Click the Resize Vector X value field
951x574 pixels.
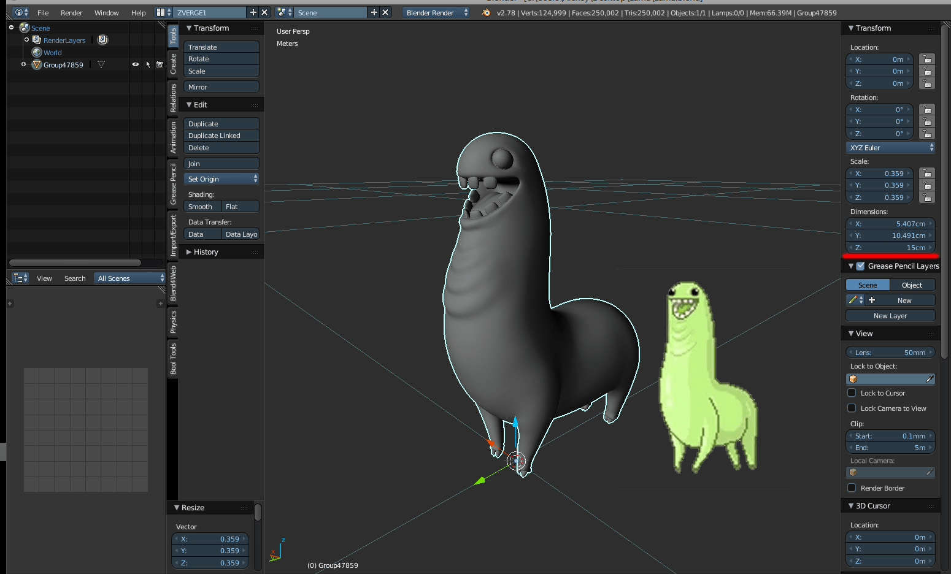210,538
